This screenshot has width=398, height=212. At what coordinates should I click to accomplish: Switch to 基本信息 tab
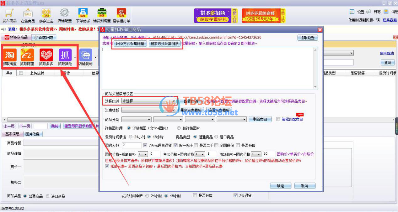(12, 134)
